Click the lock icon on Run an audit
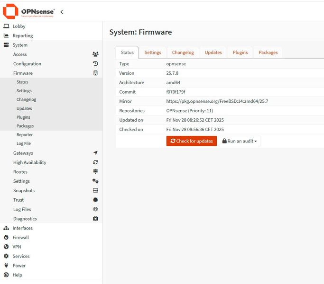324x284 pixels. click(x=224, y=141)
